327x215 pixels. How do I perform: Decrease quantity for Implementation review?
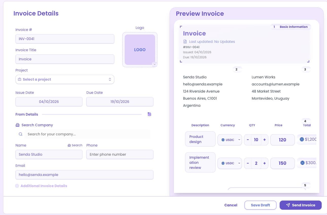coord(248,163)
